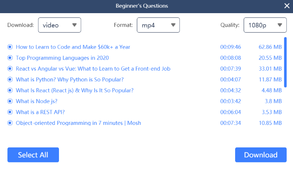Click the blue vertical scrollbar thumb
The width and height of the screenshot is (293, 172).
point(285,62)
